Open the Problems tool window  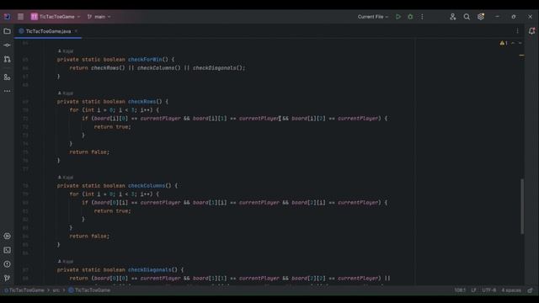(7, 264)
